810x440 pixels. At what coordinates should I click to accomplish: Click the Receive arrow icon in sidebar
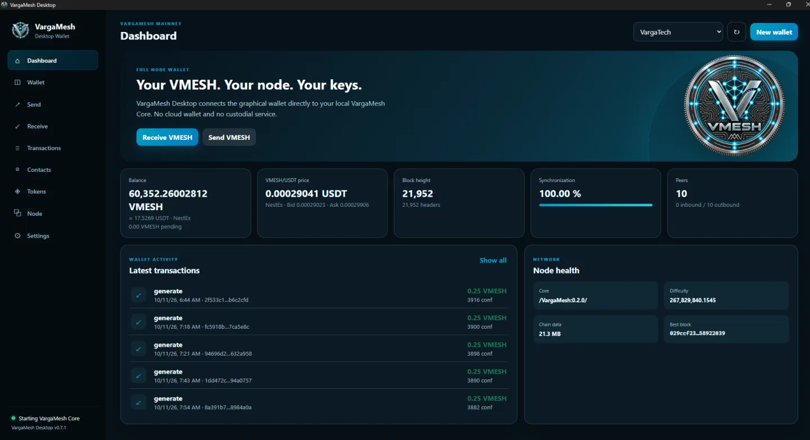coord(17,126)
